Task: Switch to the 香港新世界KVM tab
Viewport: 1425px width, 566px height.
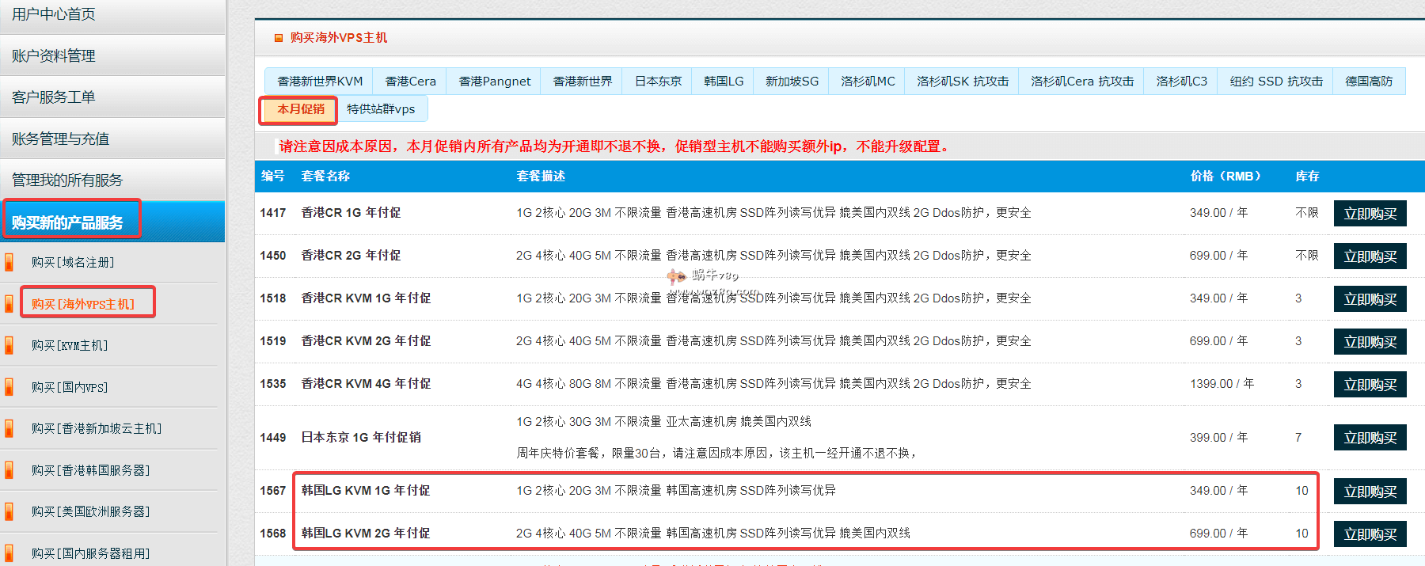Action: pyautogui.click(x=319, y=82)
